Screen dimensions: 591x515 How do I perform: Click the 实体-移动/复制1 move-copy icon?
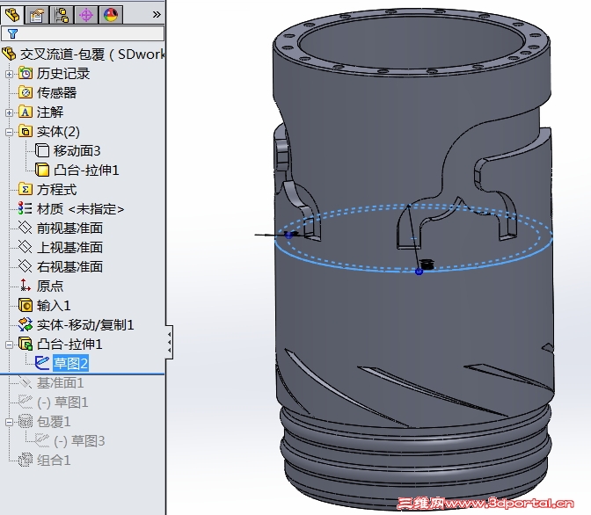(26, 324)
